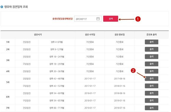The width and height of the screenshot is (171, 112).
Task: Click the 2차 row label
Action: 8,49
